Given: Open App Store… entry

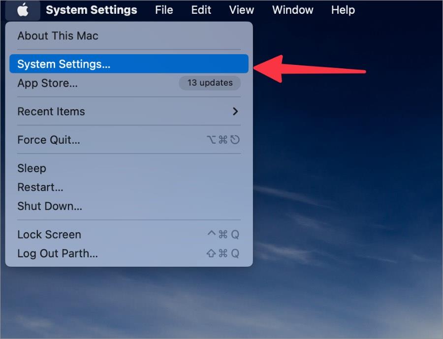Looking at the screenshot, I should point(129,83).
